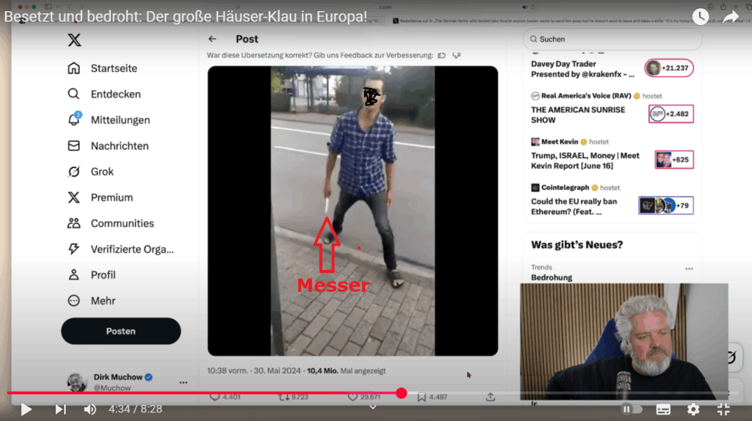Click the Was gibt's Neues? heading
752x421 pixels.
[577, 245]
